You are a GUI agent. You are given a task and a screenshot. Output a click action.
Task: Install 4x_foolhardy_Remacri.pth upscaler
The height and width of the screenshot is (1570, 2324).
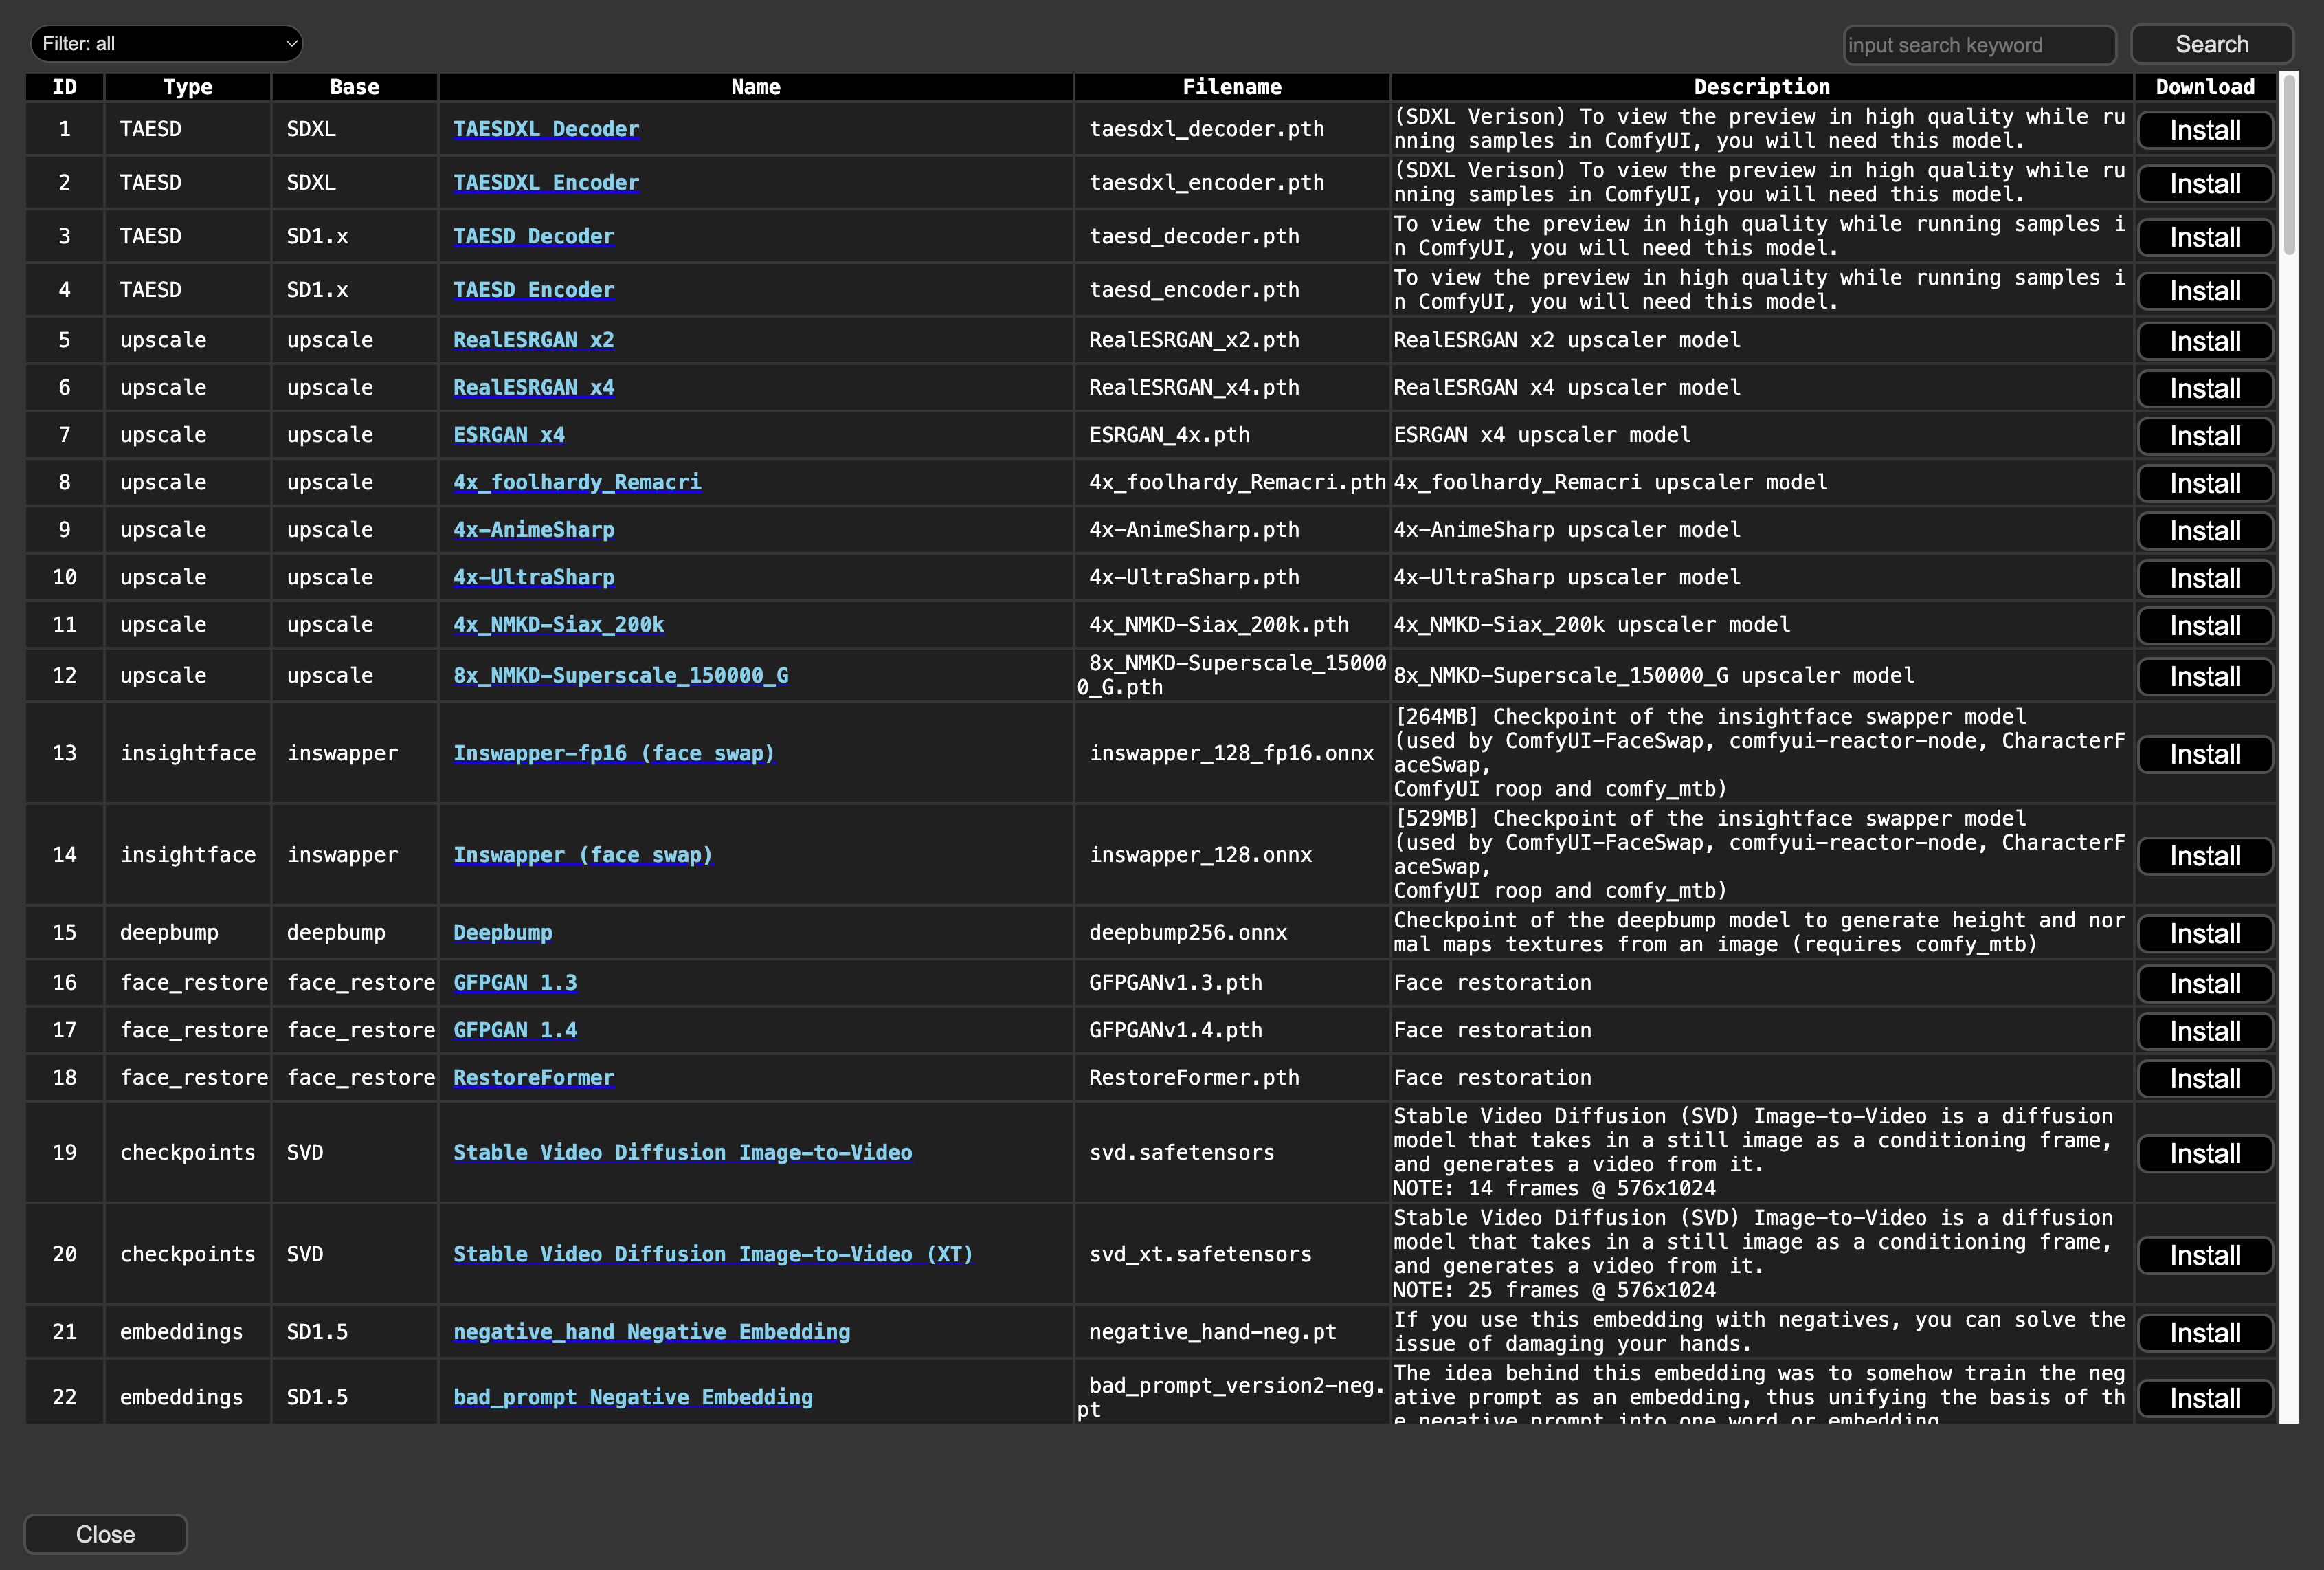click(x=2205, y=483)
